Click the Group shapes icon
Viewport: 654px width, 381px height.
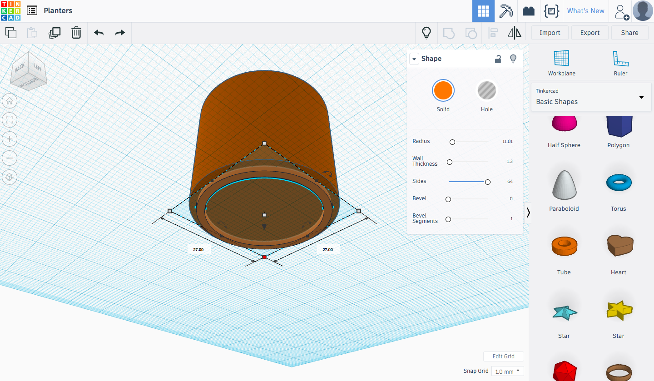[x=449, y=33]
